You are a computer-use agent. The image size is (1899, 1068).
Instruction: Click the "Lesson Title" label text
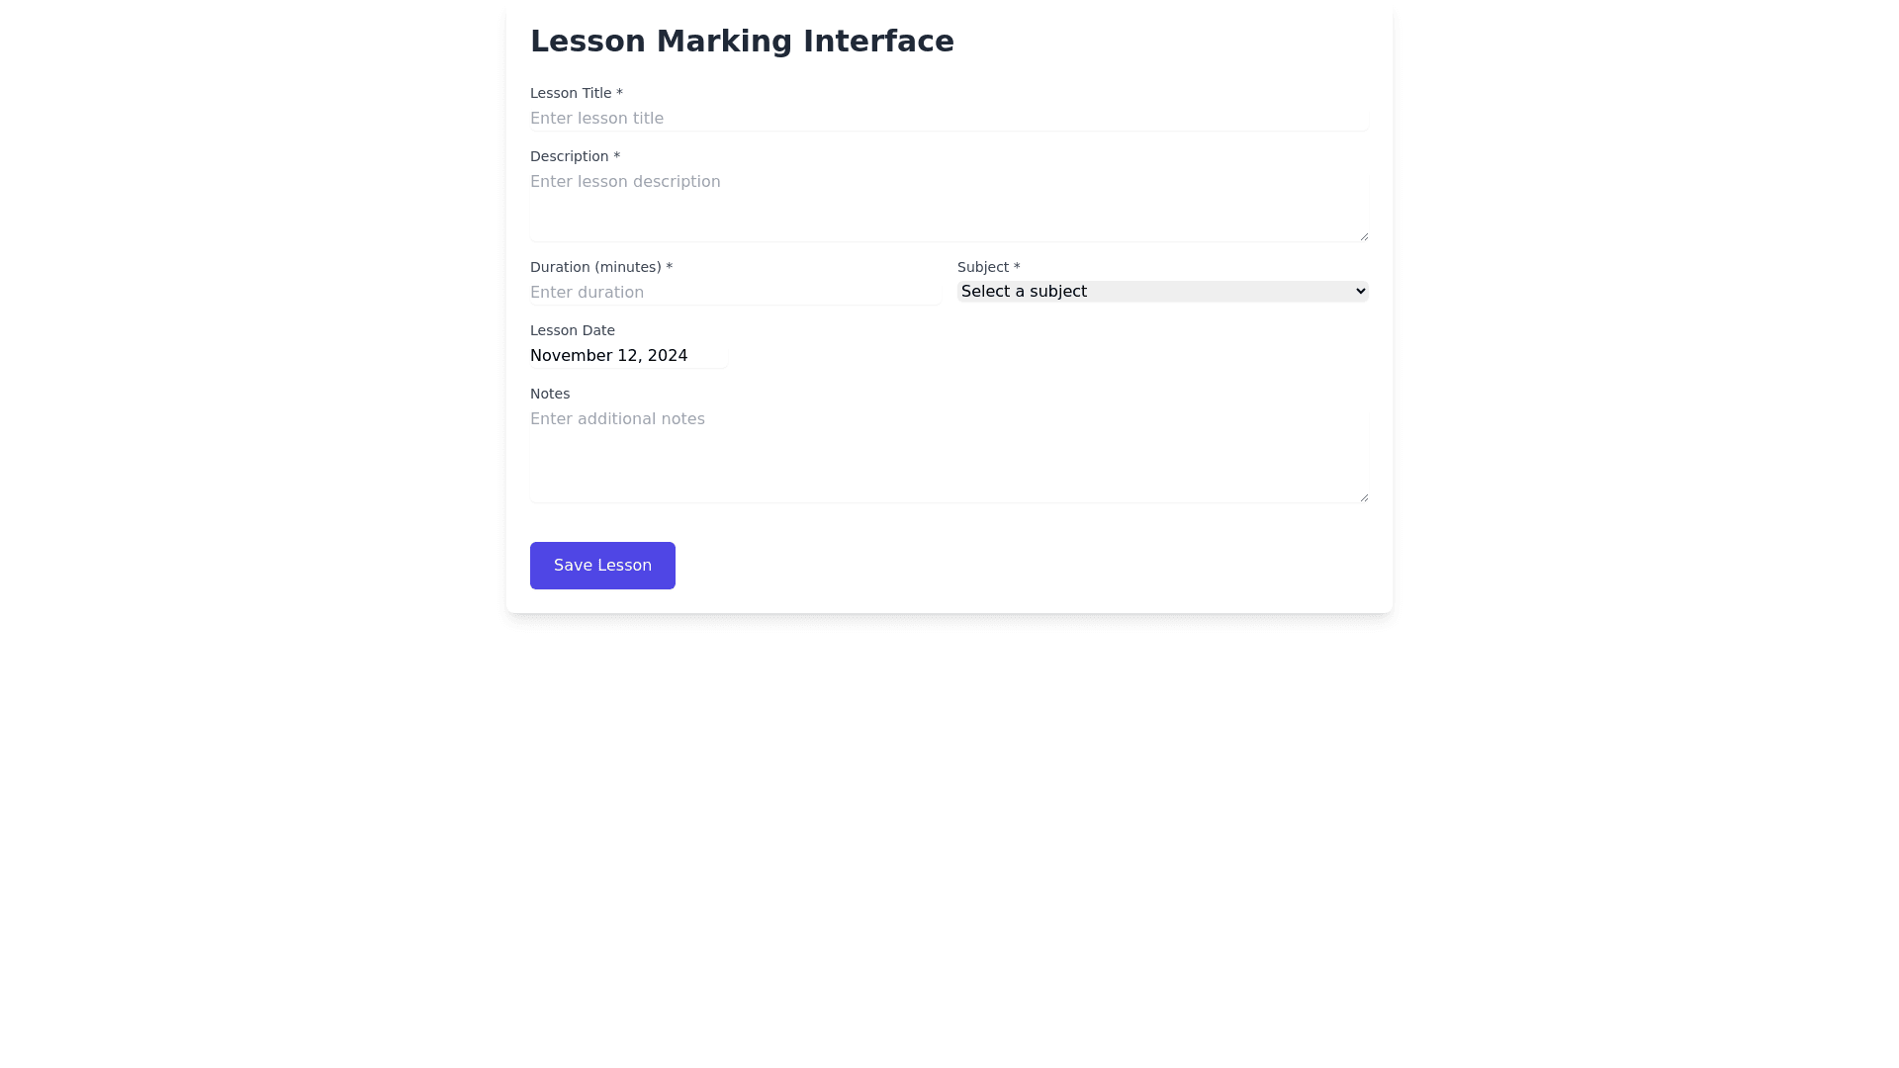576,93
